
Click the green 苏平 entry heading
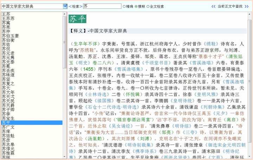(x=77, y=19)
